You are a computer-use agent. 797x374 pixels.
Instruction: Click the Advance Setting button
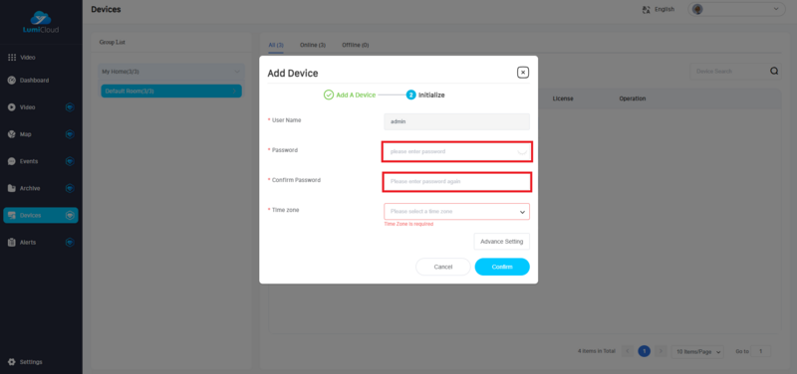click(502, 242)
